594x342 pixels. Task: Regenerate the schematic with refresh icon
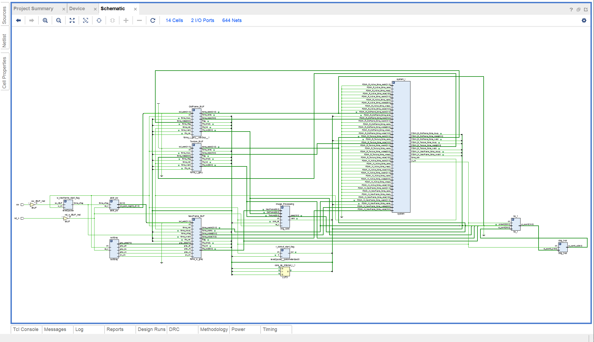click(x=153, y=20)
